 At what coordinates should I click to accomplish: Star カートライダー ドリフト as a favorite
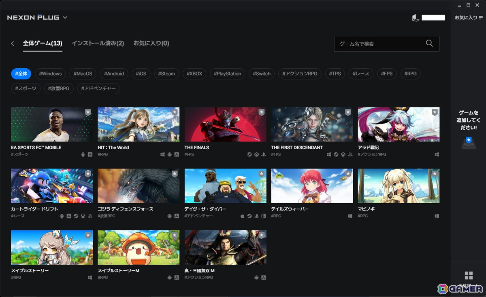tap(88, 174)
